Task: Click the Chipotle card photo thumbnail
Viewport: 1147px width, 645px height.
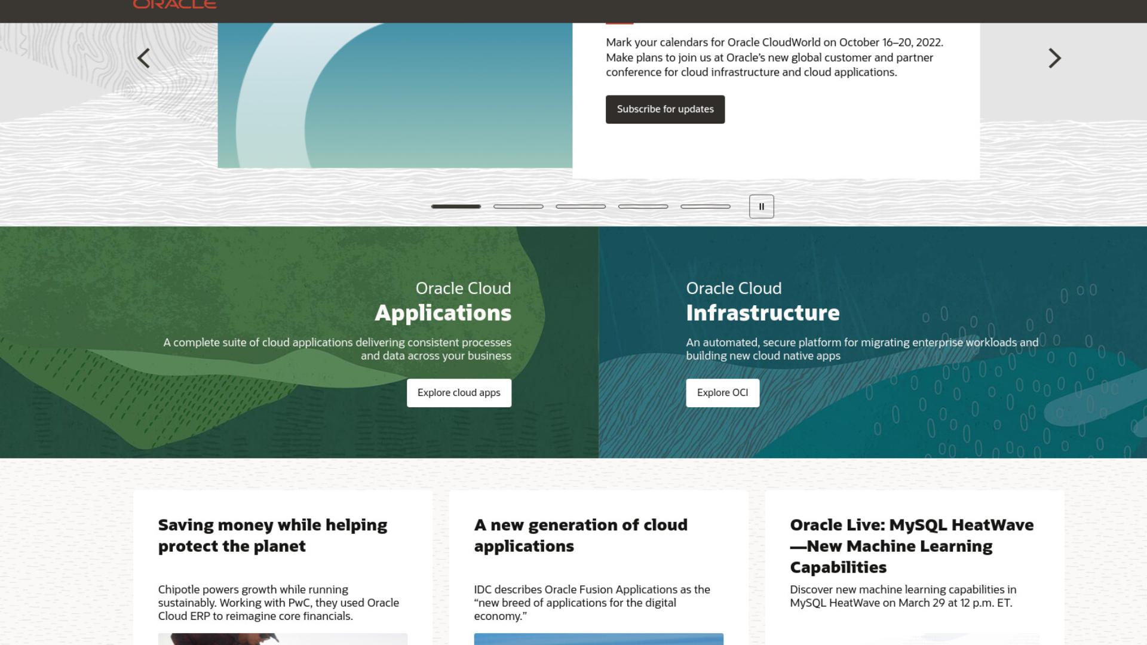Action: pyautogui.click(x=283, y=639)
